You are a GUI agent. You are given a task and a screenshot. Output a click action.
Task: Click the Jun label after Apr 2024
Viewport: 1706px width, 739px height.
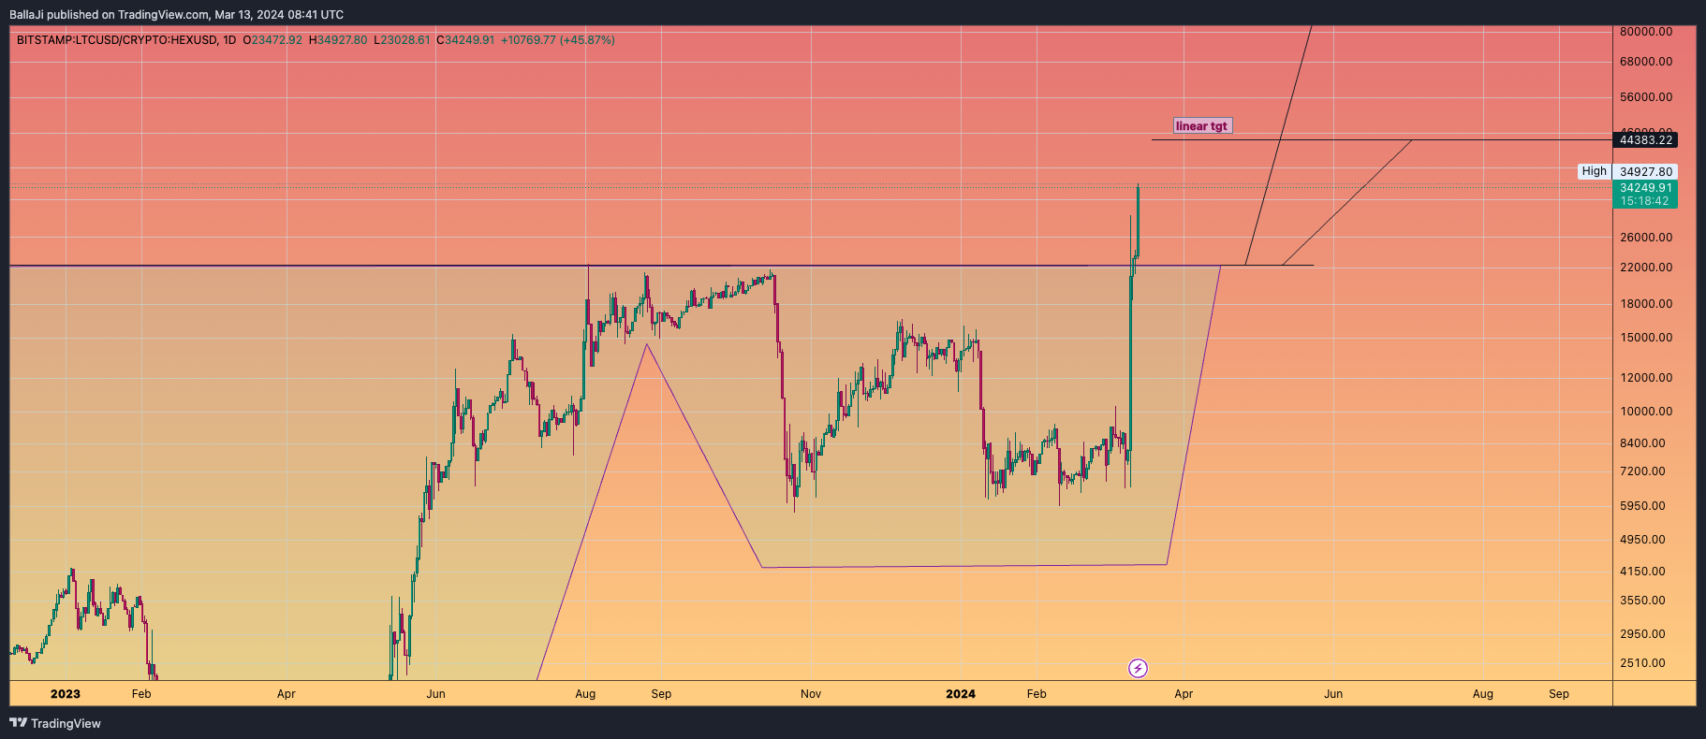click(x=1333, y=694)
